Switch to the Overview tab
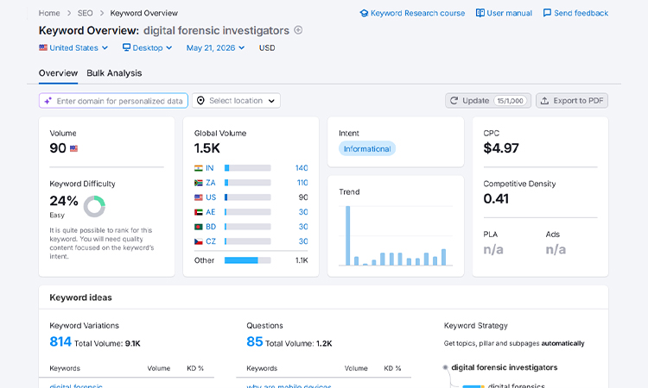 [58, 73]
